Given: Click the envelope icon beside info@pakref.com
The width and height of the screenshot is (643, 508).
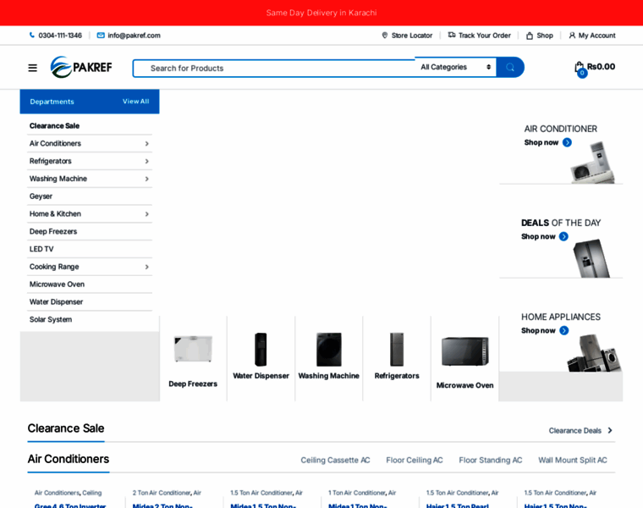Looking at the screenshot, I should click(x=101, y=36).
